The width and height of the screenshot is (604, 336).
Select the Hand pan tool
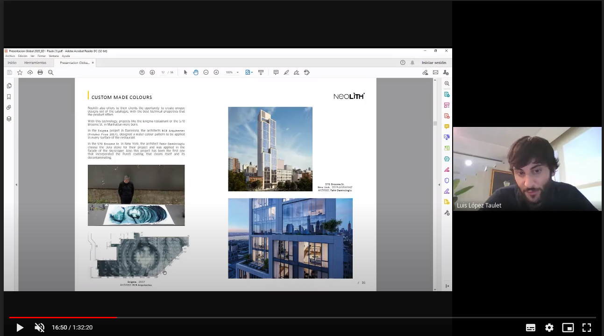pyautogui.click(x=196, y=72)
